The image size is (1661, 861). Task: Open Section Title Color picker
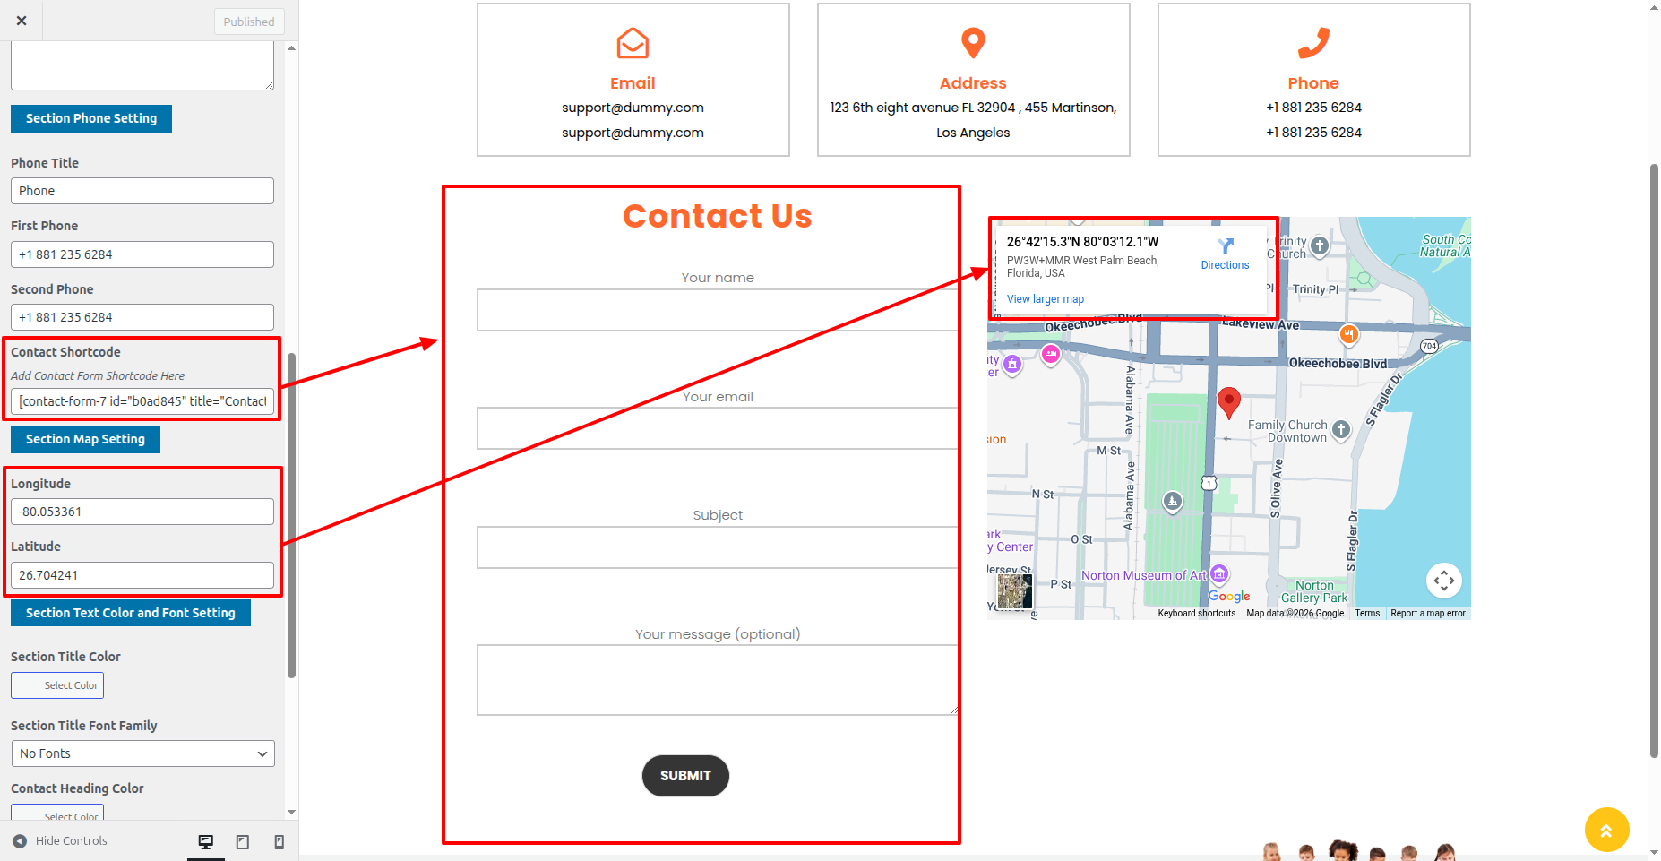pos(57,685)
